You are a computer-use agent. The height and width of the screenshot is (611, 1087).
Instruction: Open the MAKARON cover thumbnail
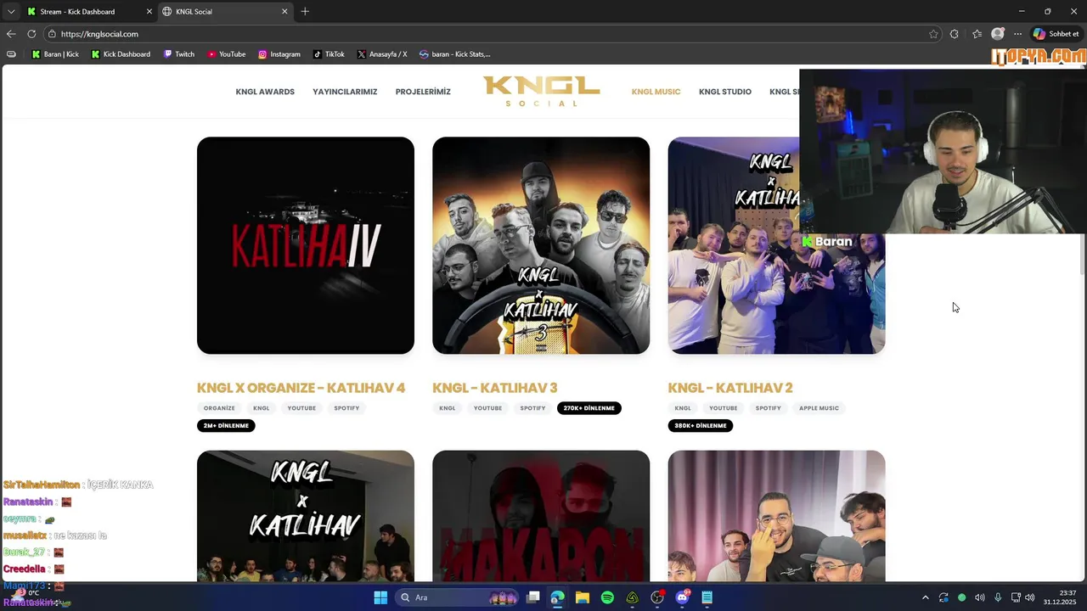coord(541,516)
